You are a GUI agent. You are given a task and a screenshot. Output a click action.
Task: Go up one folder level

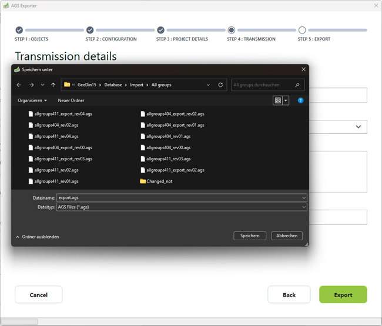tap(53, 85)
